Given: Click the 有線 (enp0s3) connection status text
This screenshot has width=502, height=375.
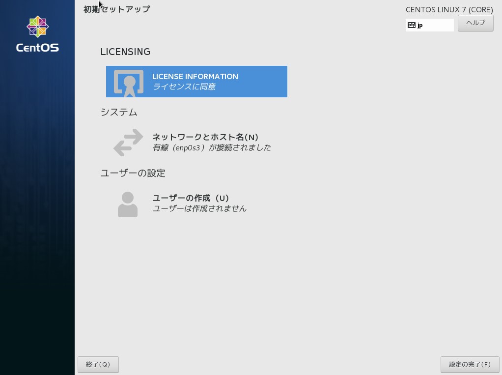Looking at the screenshot, I should 211,147.
